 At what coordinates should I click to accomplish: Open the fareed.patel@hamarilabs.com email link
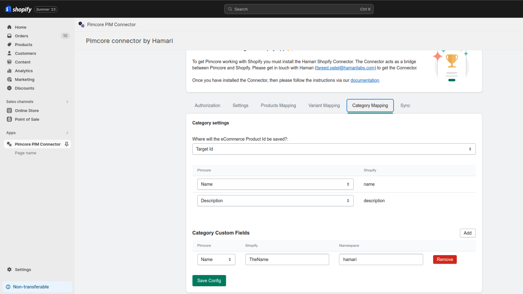click(345, 68)
